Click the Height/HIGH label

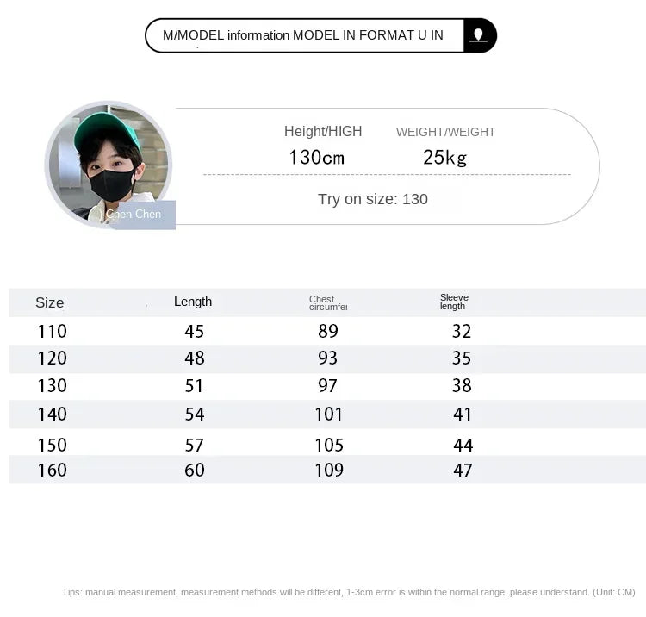(x=323, y=131)
